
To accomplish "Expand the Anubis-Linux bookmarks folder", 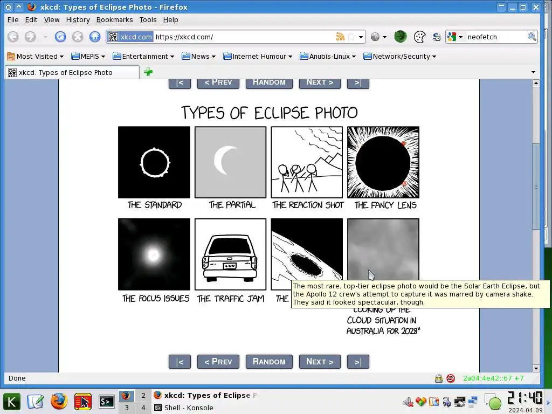I will point(328,56).
